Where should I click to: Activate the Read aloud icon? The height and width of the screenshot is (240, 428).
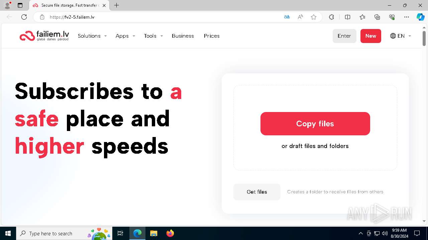[x=300, y=17]
